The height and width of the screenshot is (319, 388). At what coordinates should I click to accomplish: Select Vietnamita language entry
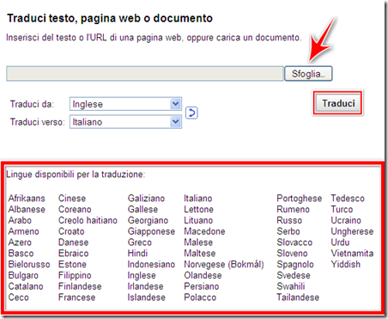(x=352, y=253)
